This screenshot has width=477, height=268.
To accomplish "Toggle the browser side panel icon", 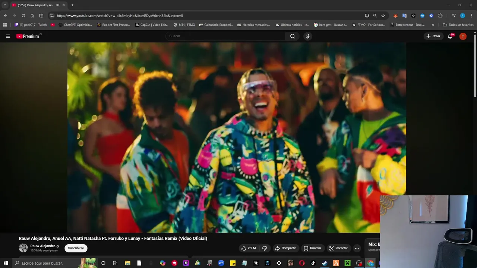I will click(x=41, y=16).
